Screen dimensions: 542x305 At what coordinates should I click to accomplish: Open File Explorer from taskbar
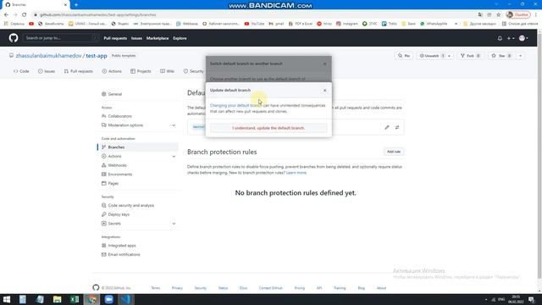pos(57,299)
